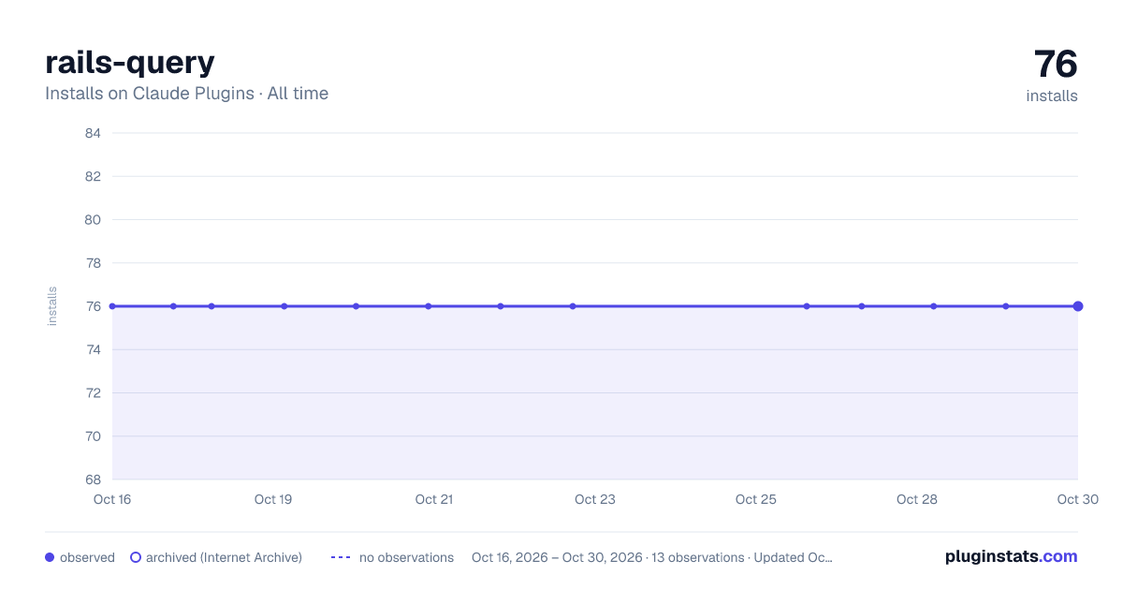
Task: Click the 82 y-axis label
Action: pyautogui.click(x=93, y=176)
